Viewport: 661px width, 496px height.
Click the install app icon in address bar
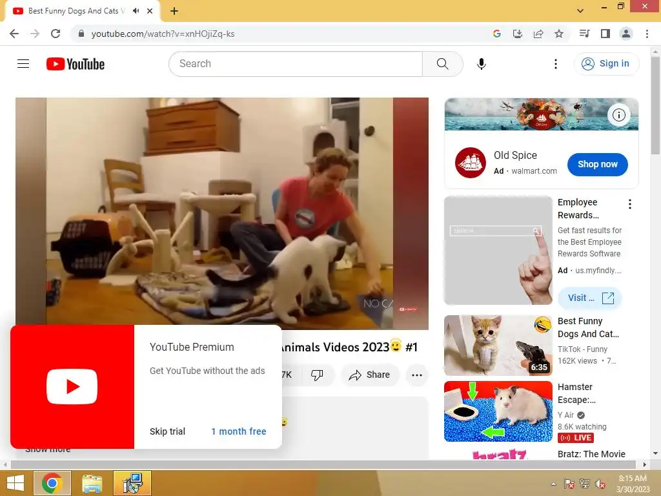[x=518, y=34]
